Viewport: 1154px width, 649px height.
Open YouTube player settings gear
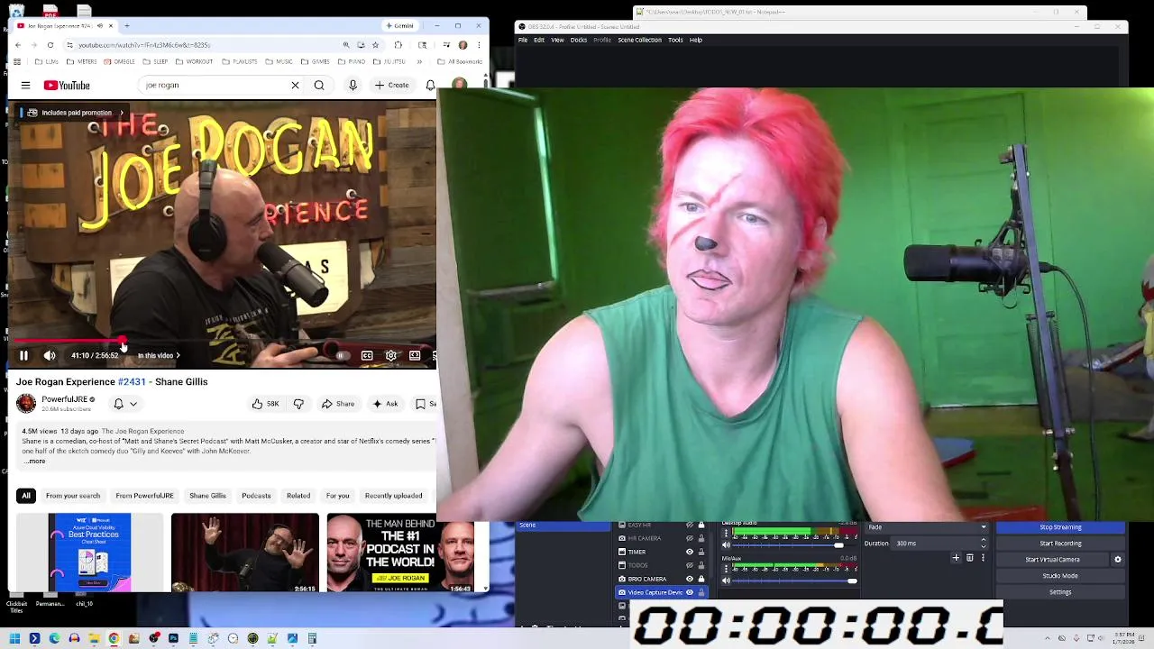tap(391, 356)
